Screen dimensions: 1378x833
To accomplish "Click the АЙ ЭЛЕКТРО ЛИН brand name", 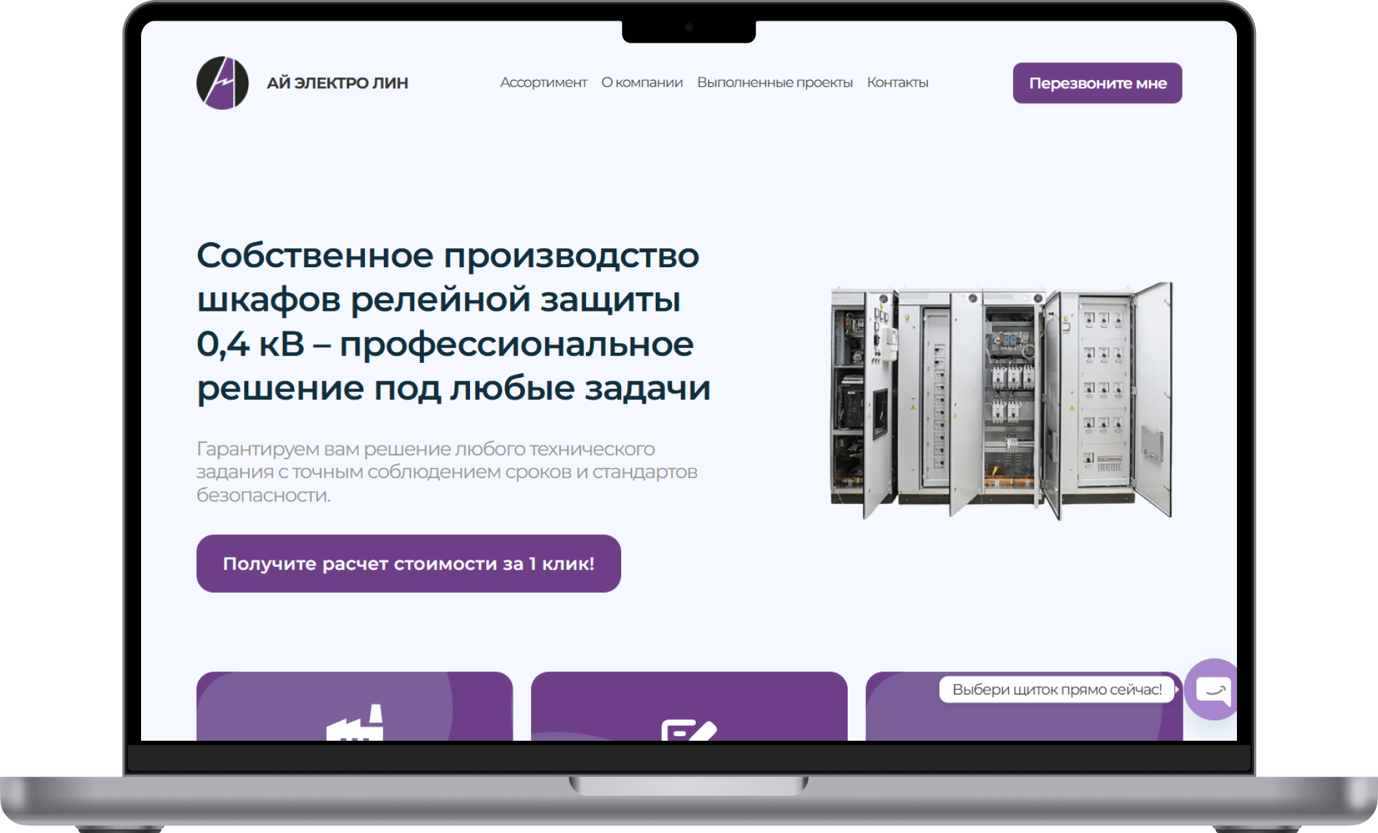I will click(x=337, y=83).
